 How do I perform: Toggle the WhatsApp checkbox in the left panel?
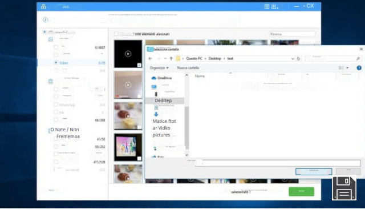[56, 104]
